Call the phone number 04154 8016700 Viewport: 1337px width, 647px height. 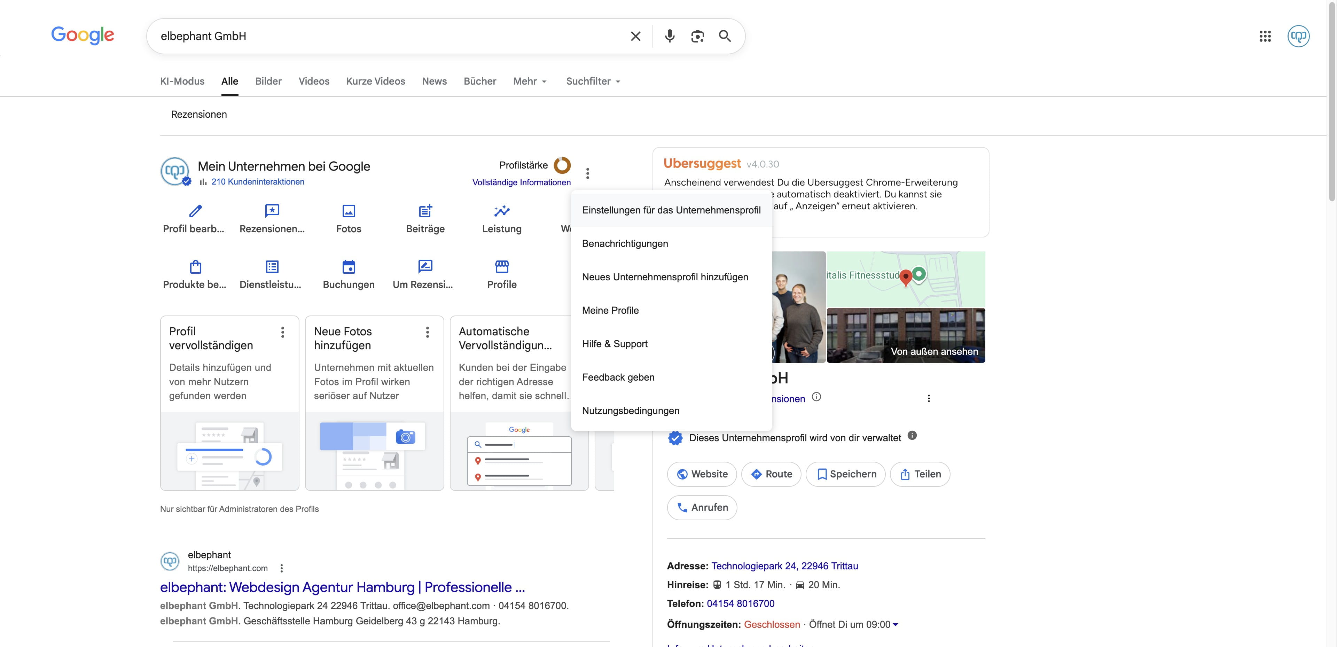741,603
